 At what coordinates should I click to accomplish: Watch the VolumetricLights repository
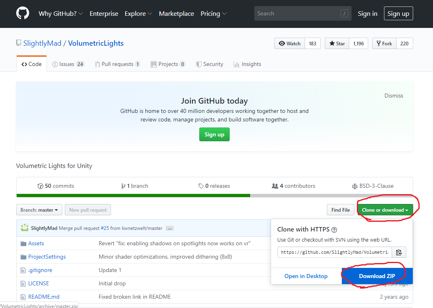point(289,43)
